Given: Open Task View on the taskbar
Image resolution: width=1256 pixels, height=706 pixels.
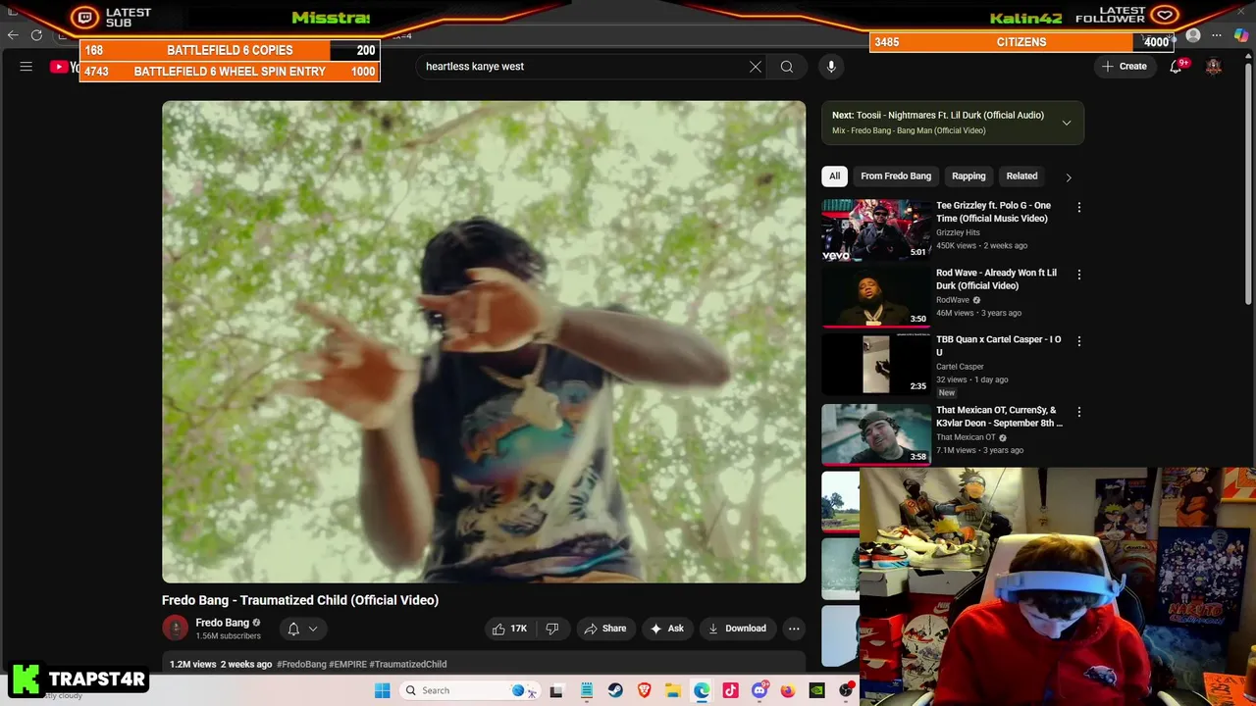Looking at the screenshot, I should tap(556, 690).
